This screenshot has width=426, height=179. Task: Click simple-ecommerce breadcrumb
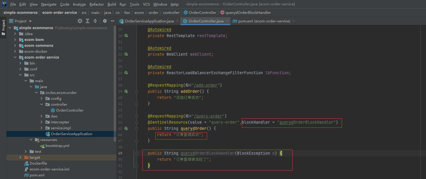click(21, 12)
